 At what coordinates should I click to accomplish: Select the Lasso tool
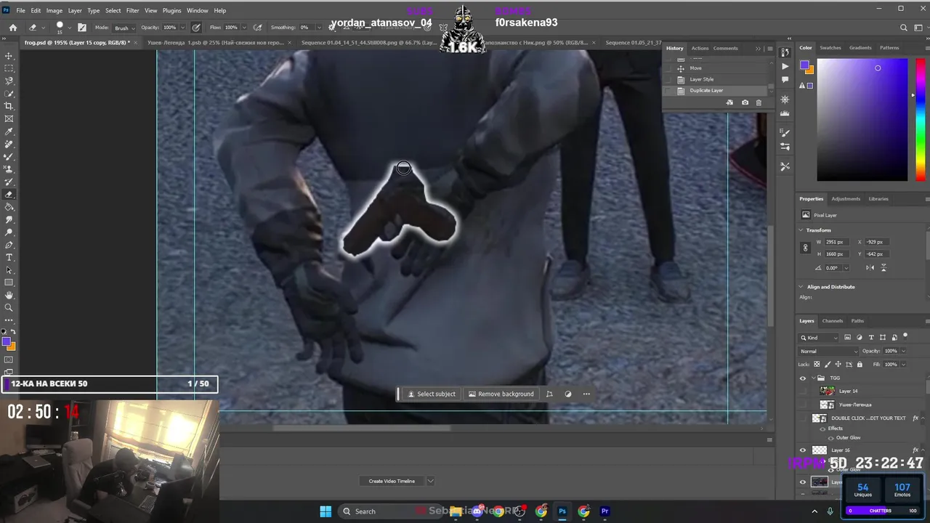click(9, 81)
